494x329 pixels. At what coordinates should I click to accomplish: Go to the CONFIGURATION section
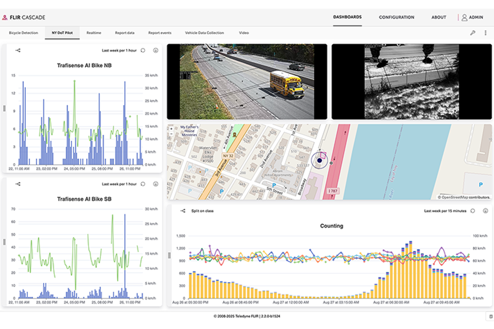[x=397, y=17]
